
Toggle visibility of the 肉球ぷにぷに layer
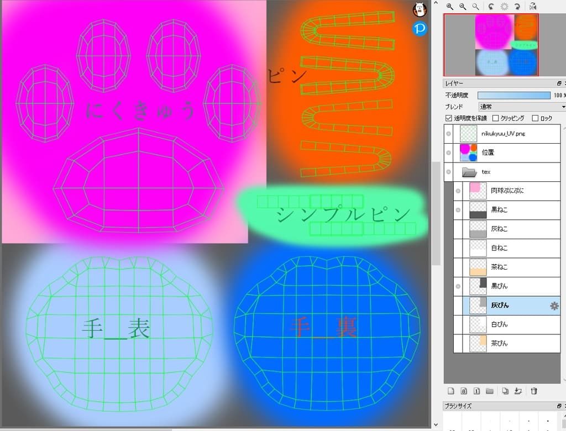tap(458, 191)
